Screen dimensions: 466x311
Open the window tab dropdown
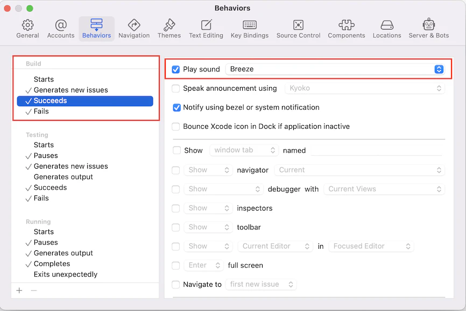244,150
